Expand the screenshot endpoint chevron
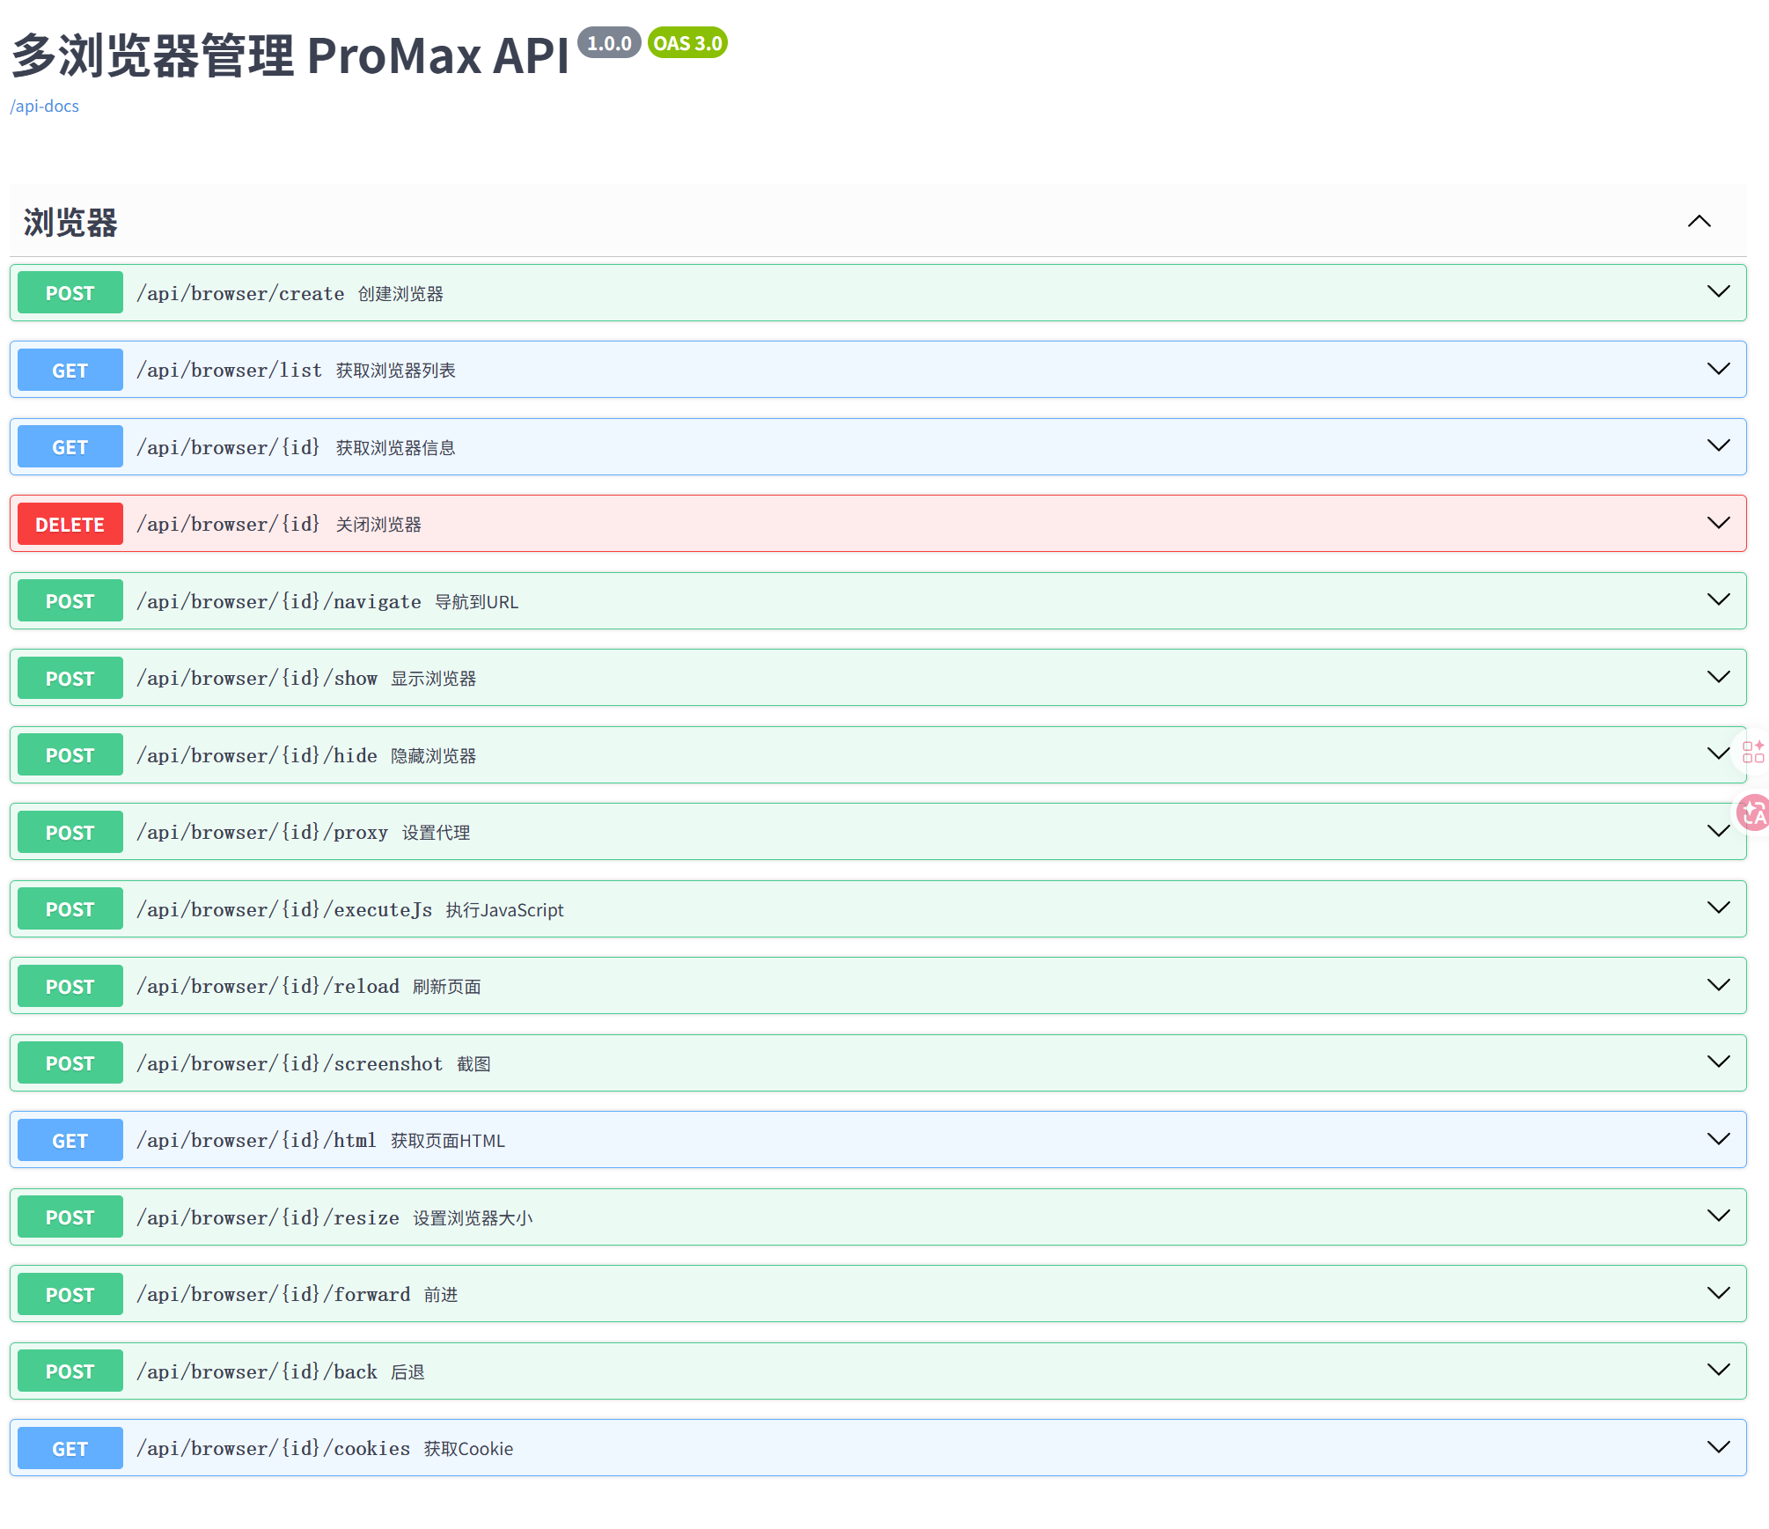 [x=1718, y=1062]
